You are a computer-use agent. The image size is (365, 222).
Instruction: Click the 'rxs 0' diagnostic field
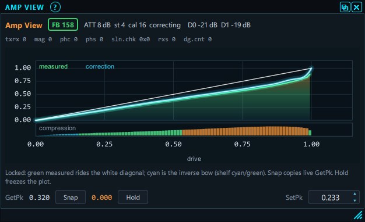[167, 39]
